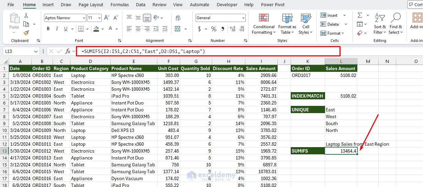Open the General number format dropdown
Image resolution: width=423 pixels, height=187 pixels.
243,18
